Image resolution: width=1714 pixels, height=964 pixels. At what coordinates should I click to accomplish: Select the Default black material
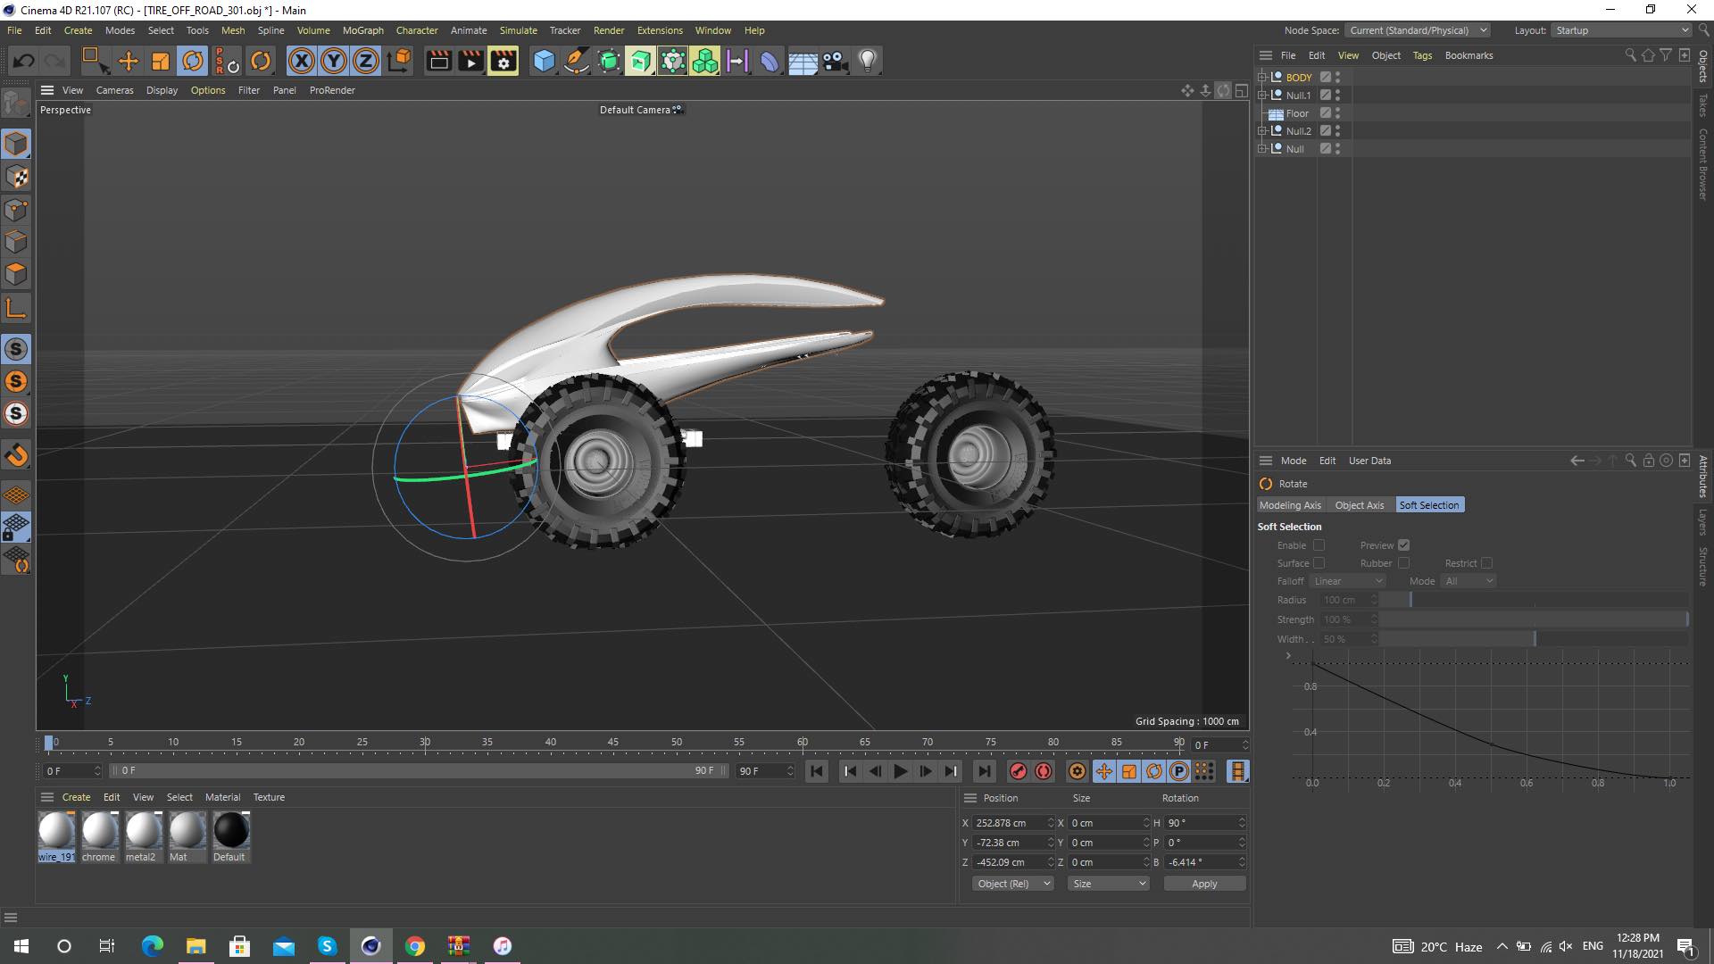coord(231,836)
